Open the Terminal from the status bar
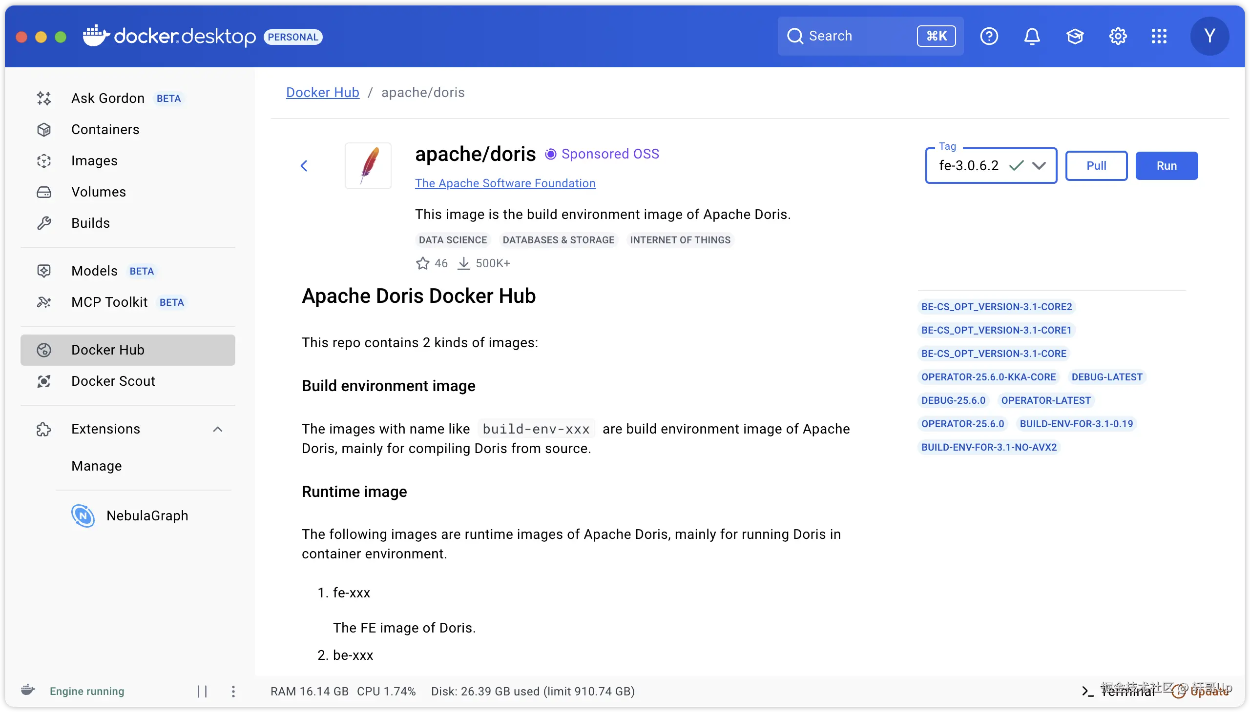1250x712 pixels. tap(1121, 691)
